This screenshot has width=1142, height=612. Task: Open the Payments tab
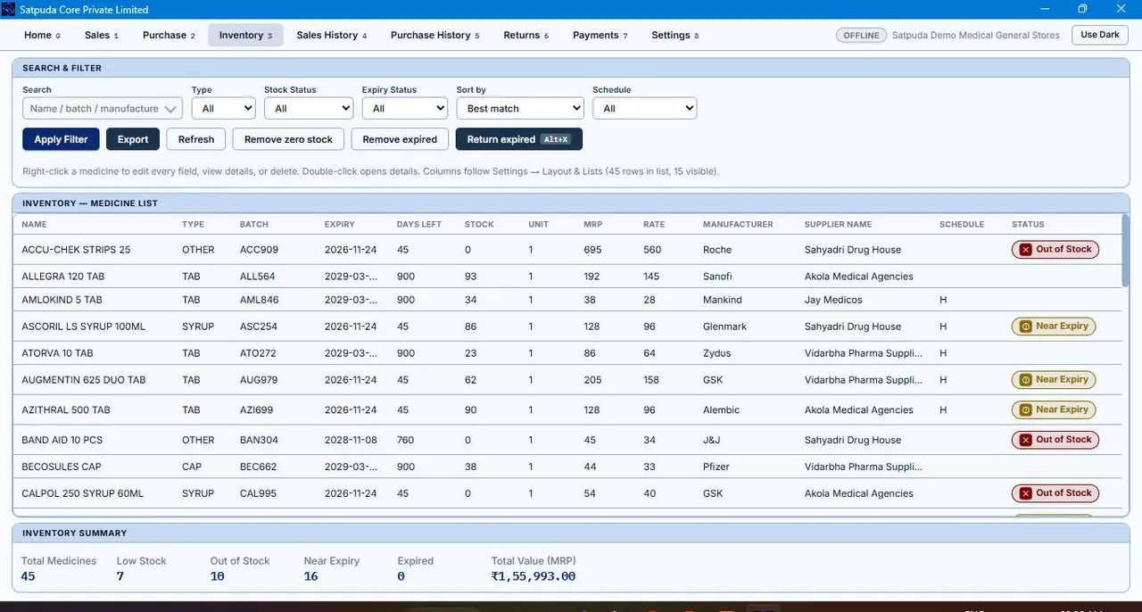tap(600, 35)
